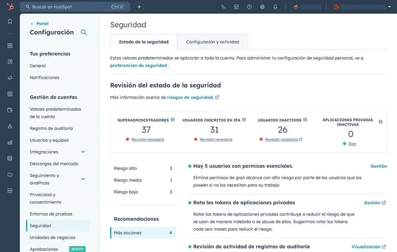Open the Notifications bell icon

[x=275, y=7]
